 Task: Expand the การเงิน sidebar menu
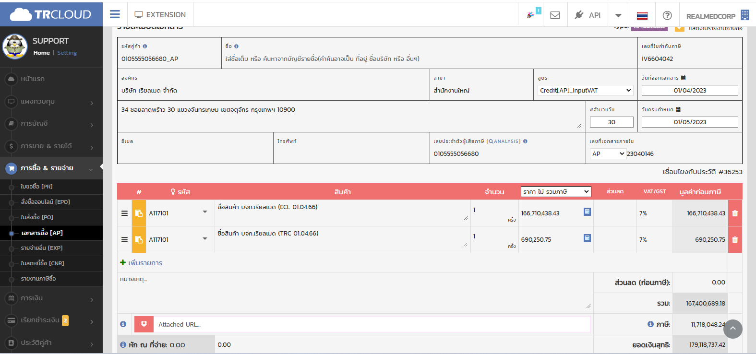(x=51, y=298)
